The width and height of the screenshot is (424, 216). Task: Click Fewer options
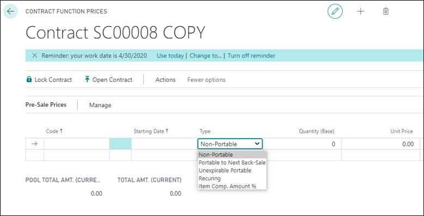point(207,79)
